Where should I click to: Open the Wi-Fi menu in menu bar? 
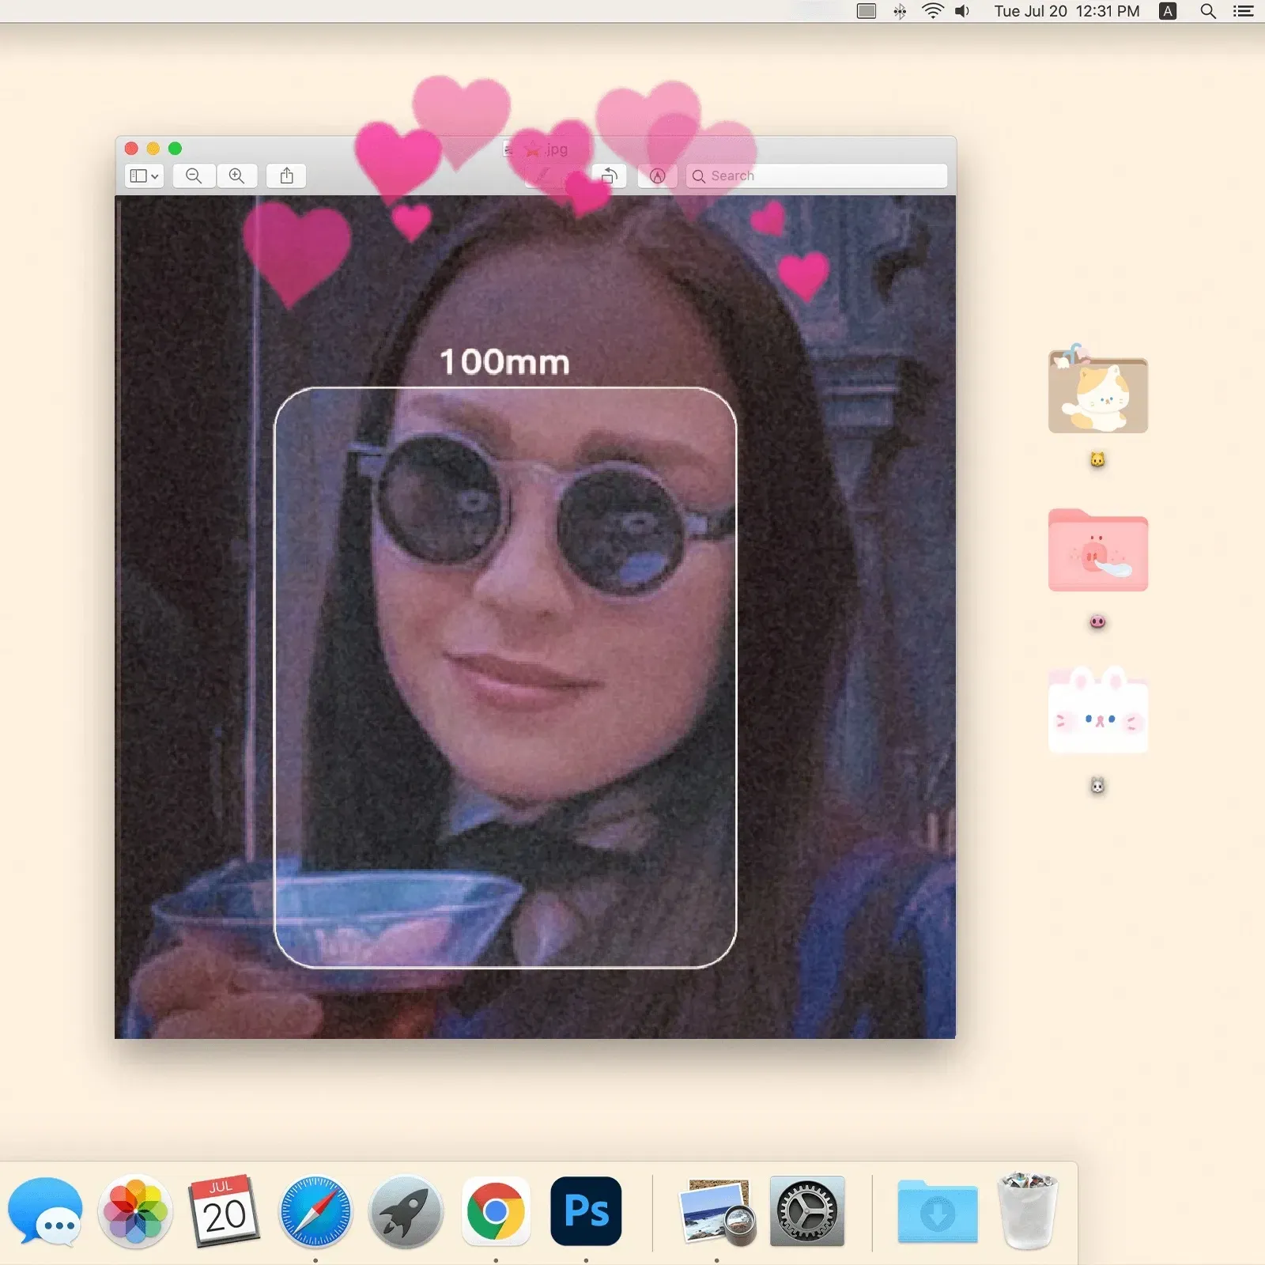pos(932,11)
